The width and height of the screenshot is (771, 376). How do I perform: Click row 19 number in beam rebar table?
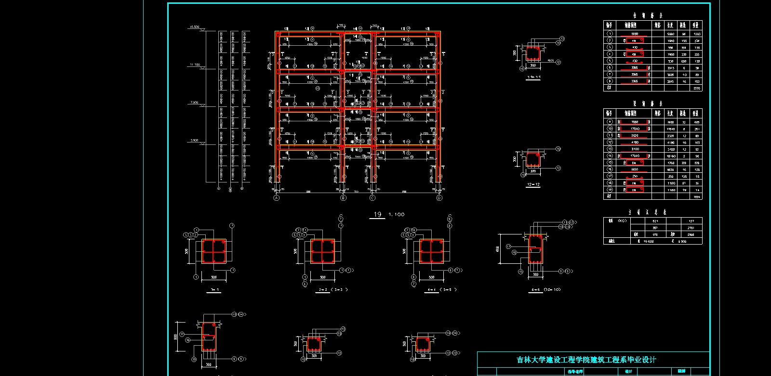pos(610,190)
